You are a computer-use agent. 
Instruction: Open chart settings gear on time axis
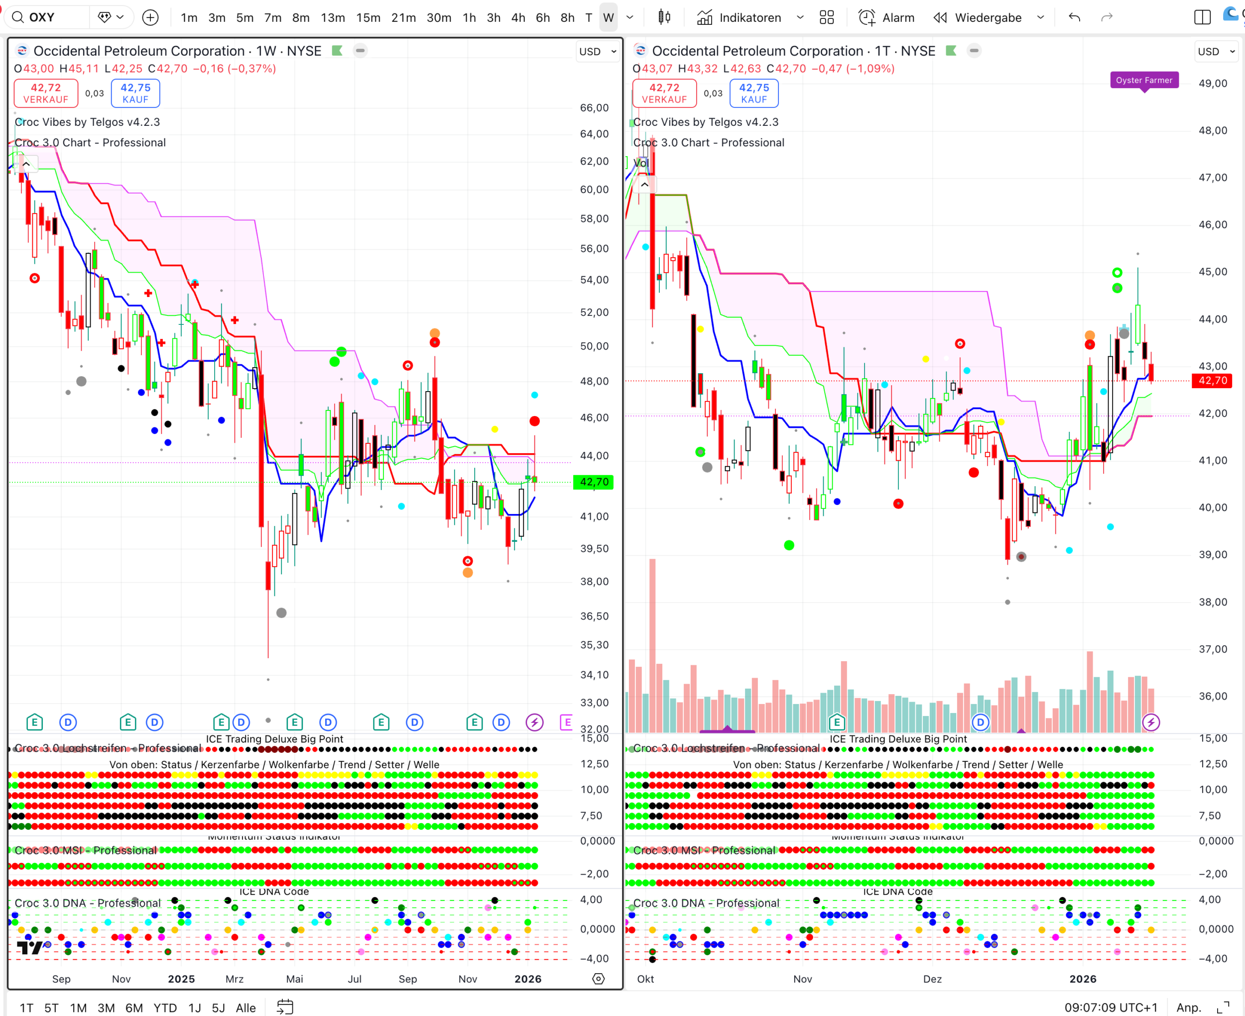point(598,979)
